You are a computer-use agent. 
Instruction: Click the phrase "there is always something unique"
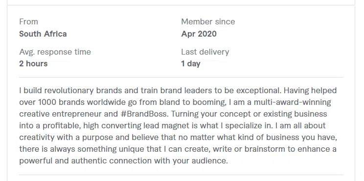(68, 149)
